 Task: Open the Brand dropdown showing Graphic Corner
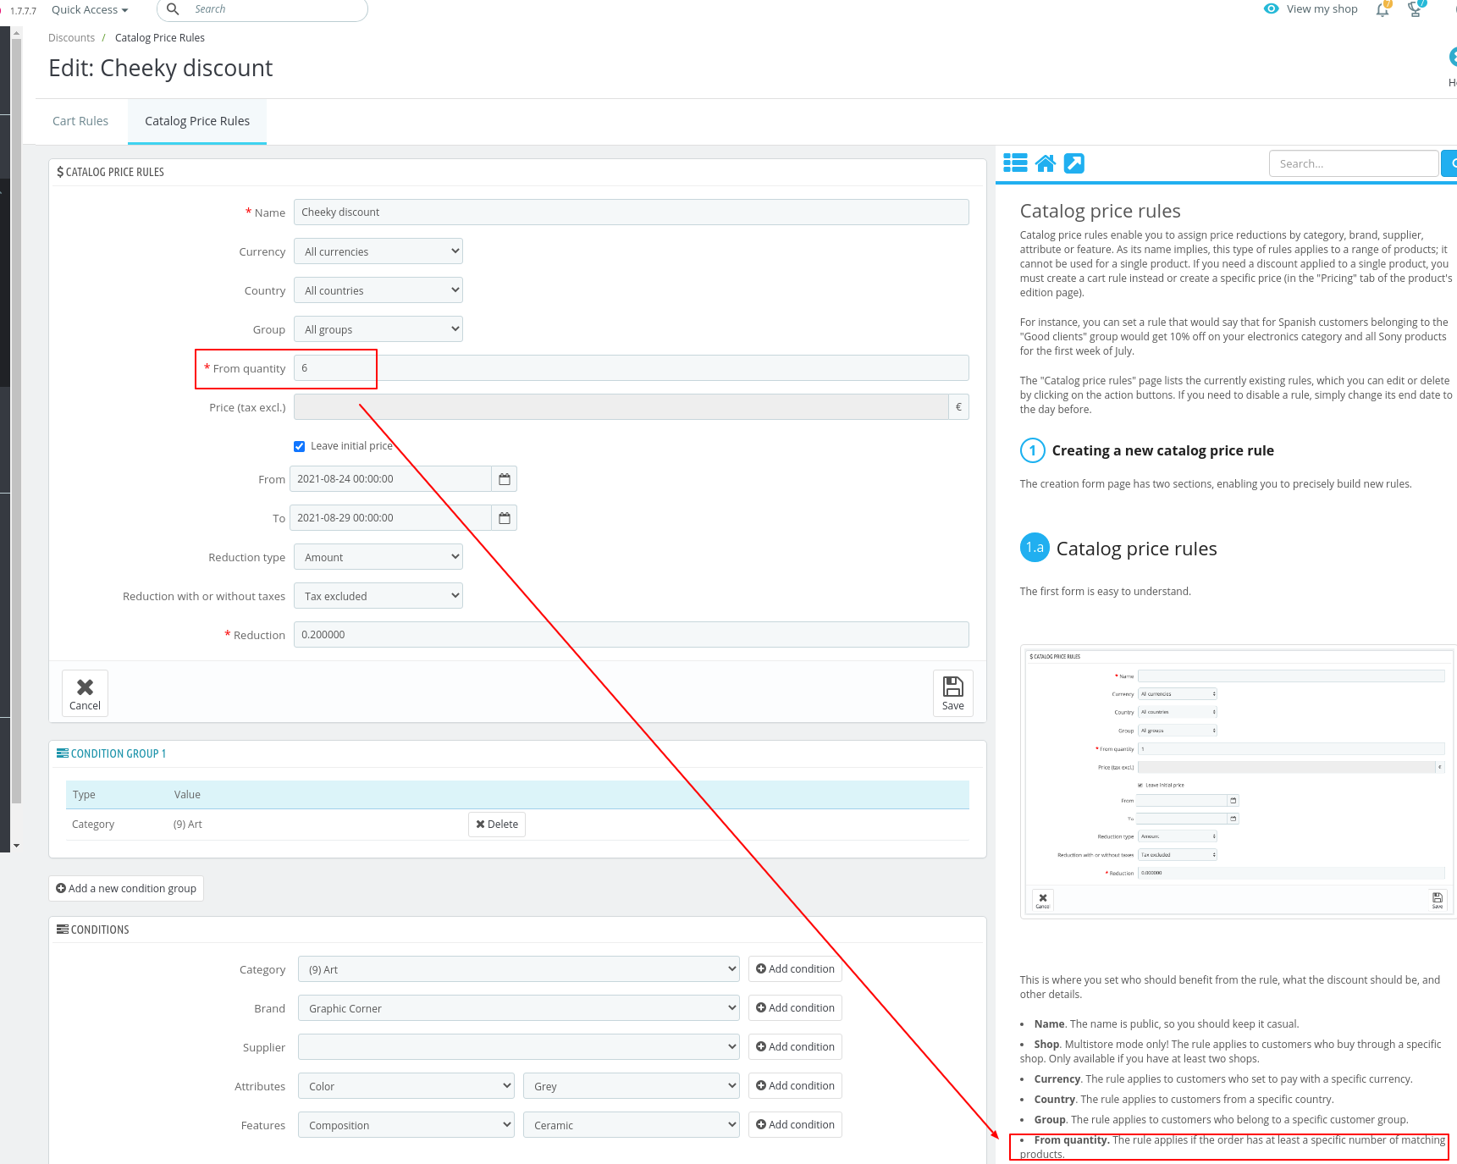click(x=518, y=1007)
